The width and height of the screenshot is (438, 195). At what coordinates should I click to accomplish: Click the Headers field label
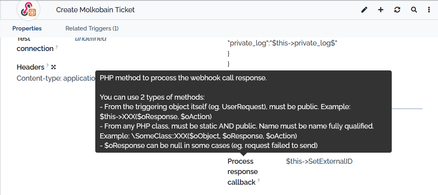(x=30, y=67)
